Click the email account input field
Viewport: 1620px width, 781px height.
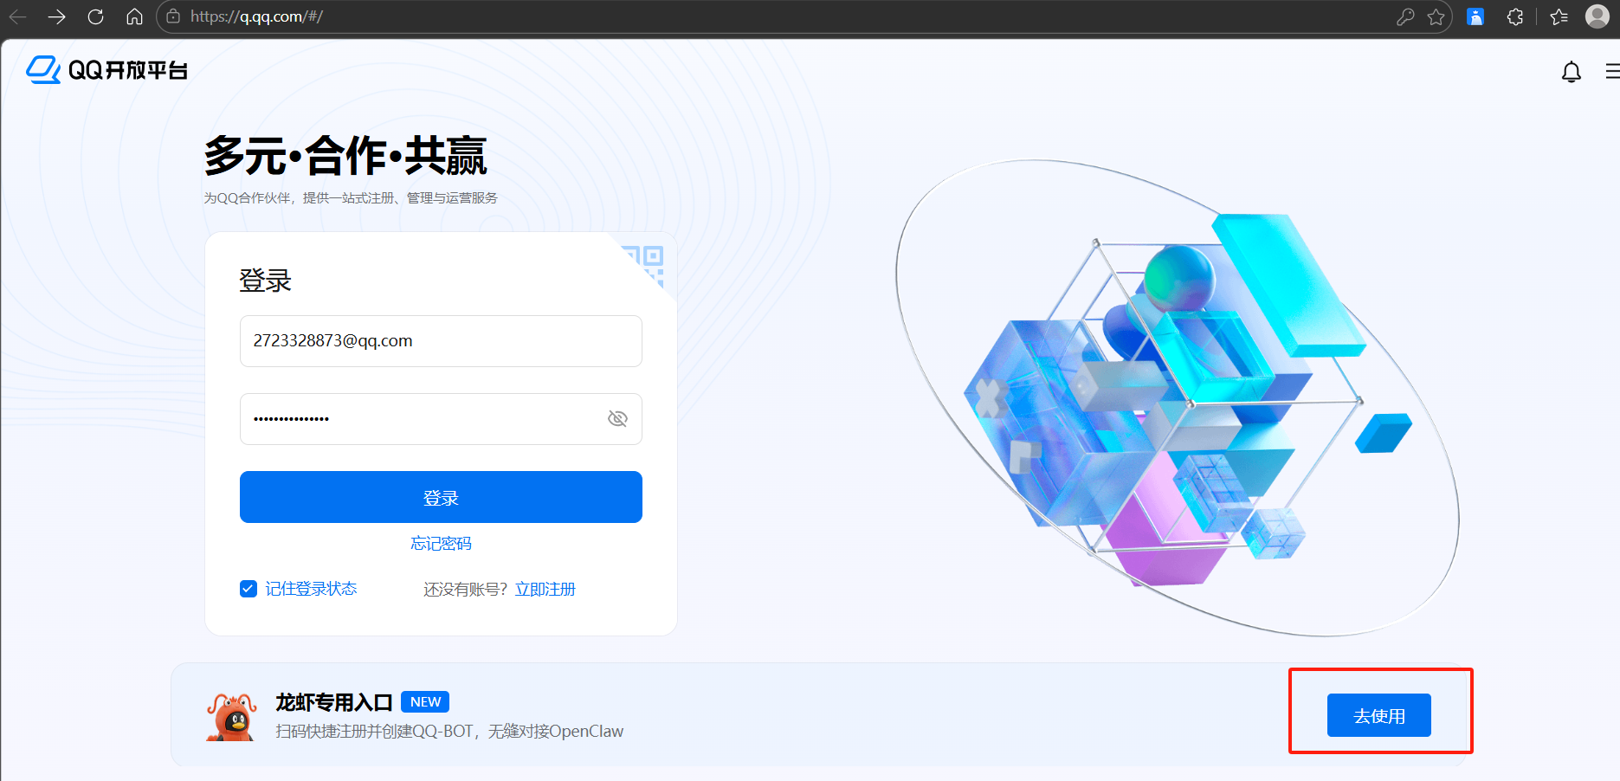click(x=441, y=341)
